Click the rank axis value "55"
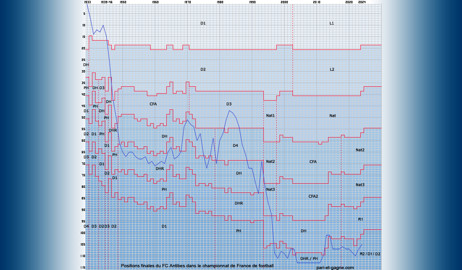This screenshot has height=270, width=462. pos(84,129)
